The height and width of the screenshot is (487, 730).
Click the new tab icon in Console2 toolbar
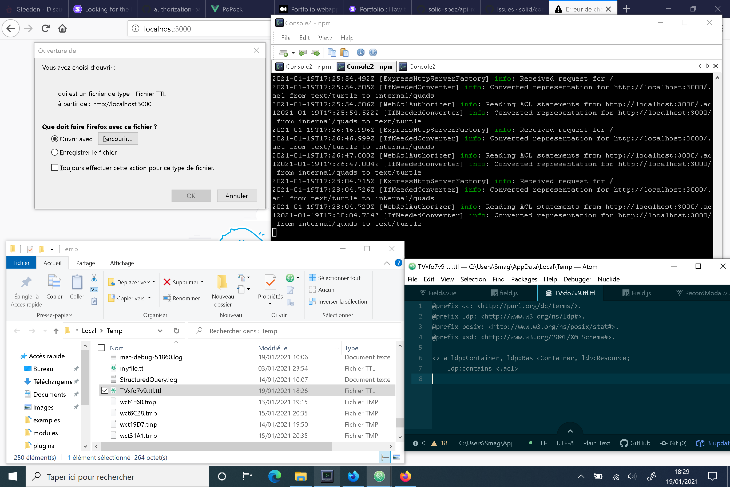coord(283,53)
